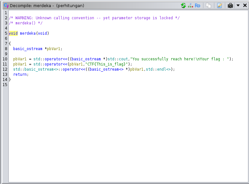Viewport: 249px width, 184px height.
Task: Open the graph view with the node-tree icon
Action: (191, 5)
